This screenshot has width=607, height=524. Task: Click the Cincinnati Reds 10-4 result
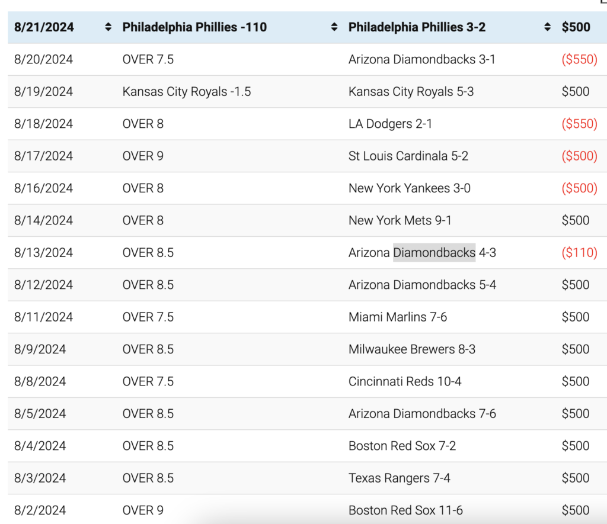pos(405,381)
